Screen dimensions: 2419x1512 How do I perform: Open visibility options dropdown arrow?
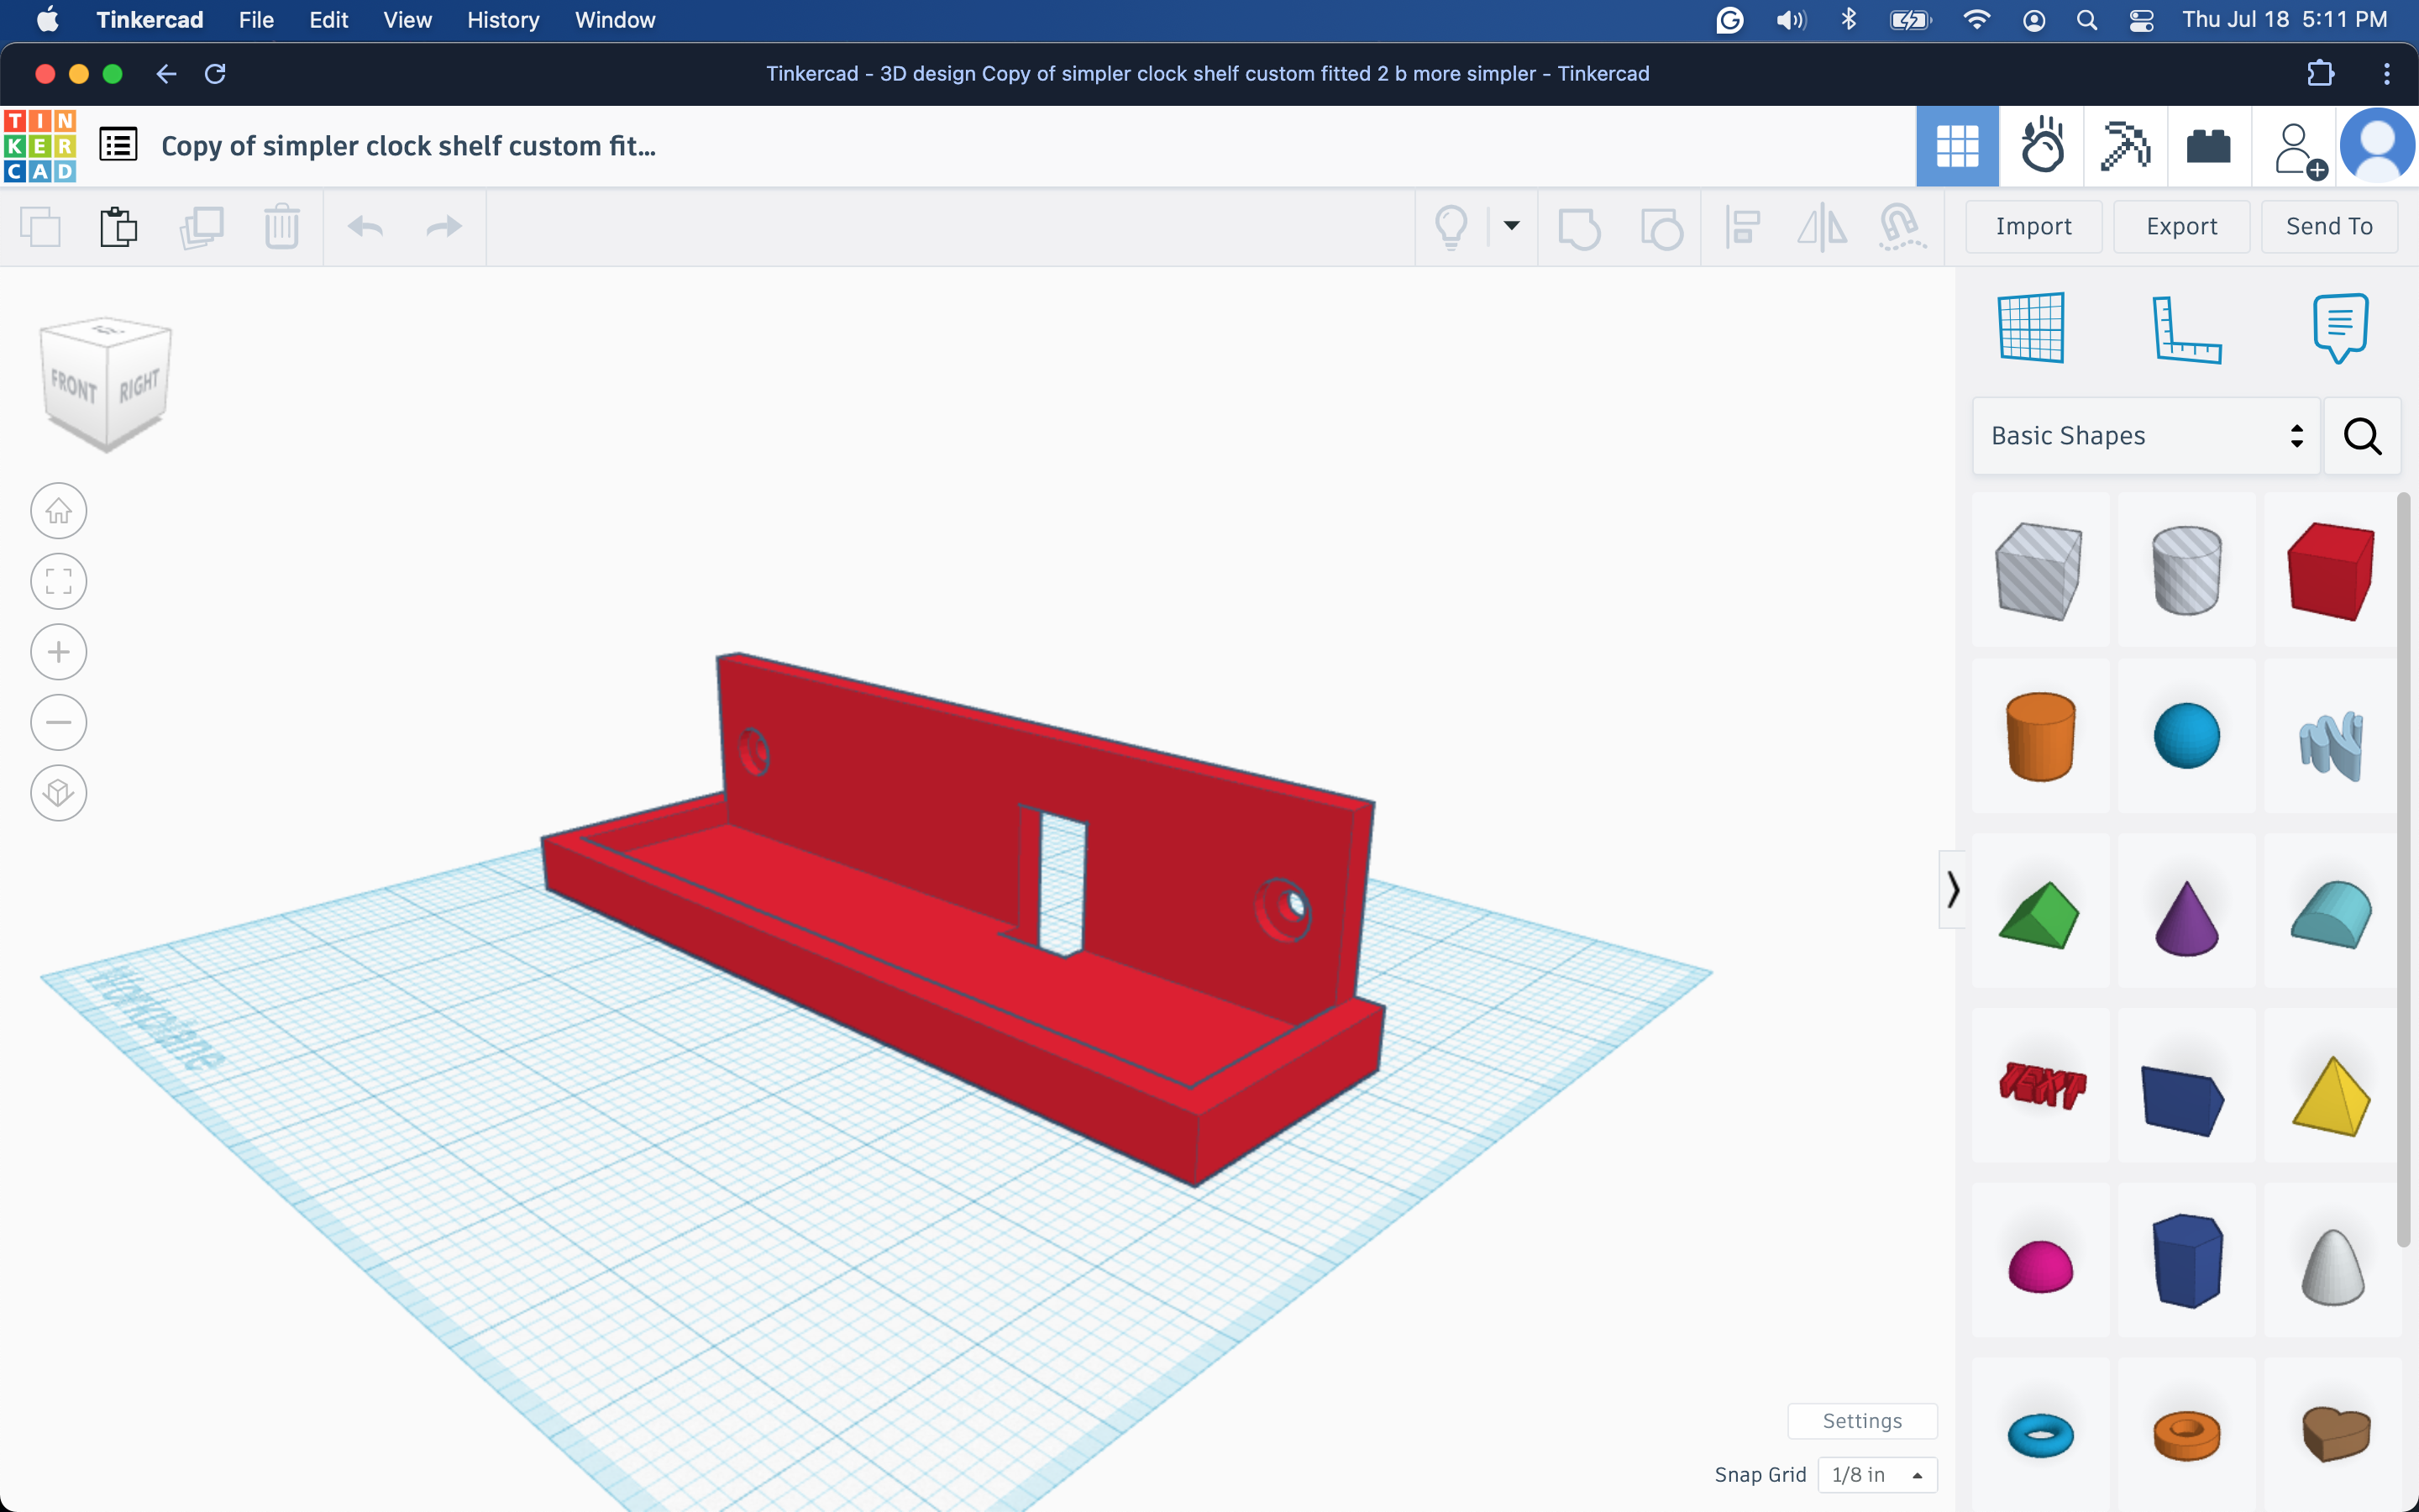point(1511,226)
